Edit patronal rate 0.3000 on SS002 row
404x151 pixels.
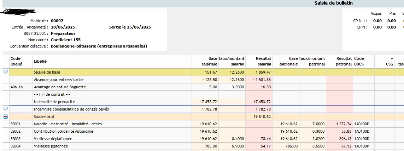coord(312,132)
